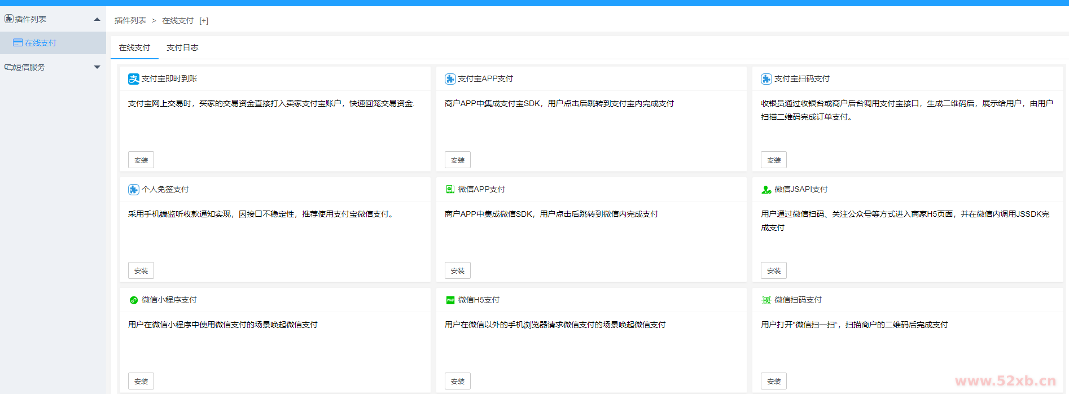Install the 个人免签支付 plugin

point(141,271)
